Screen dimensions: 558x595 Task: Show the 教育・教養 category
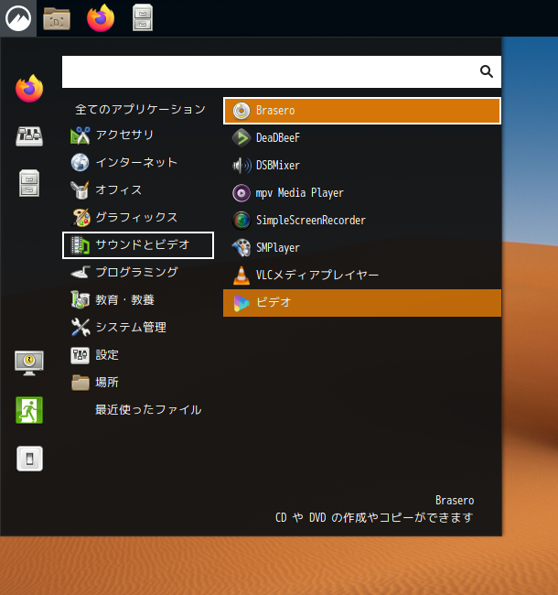tap(138, 299)
